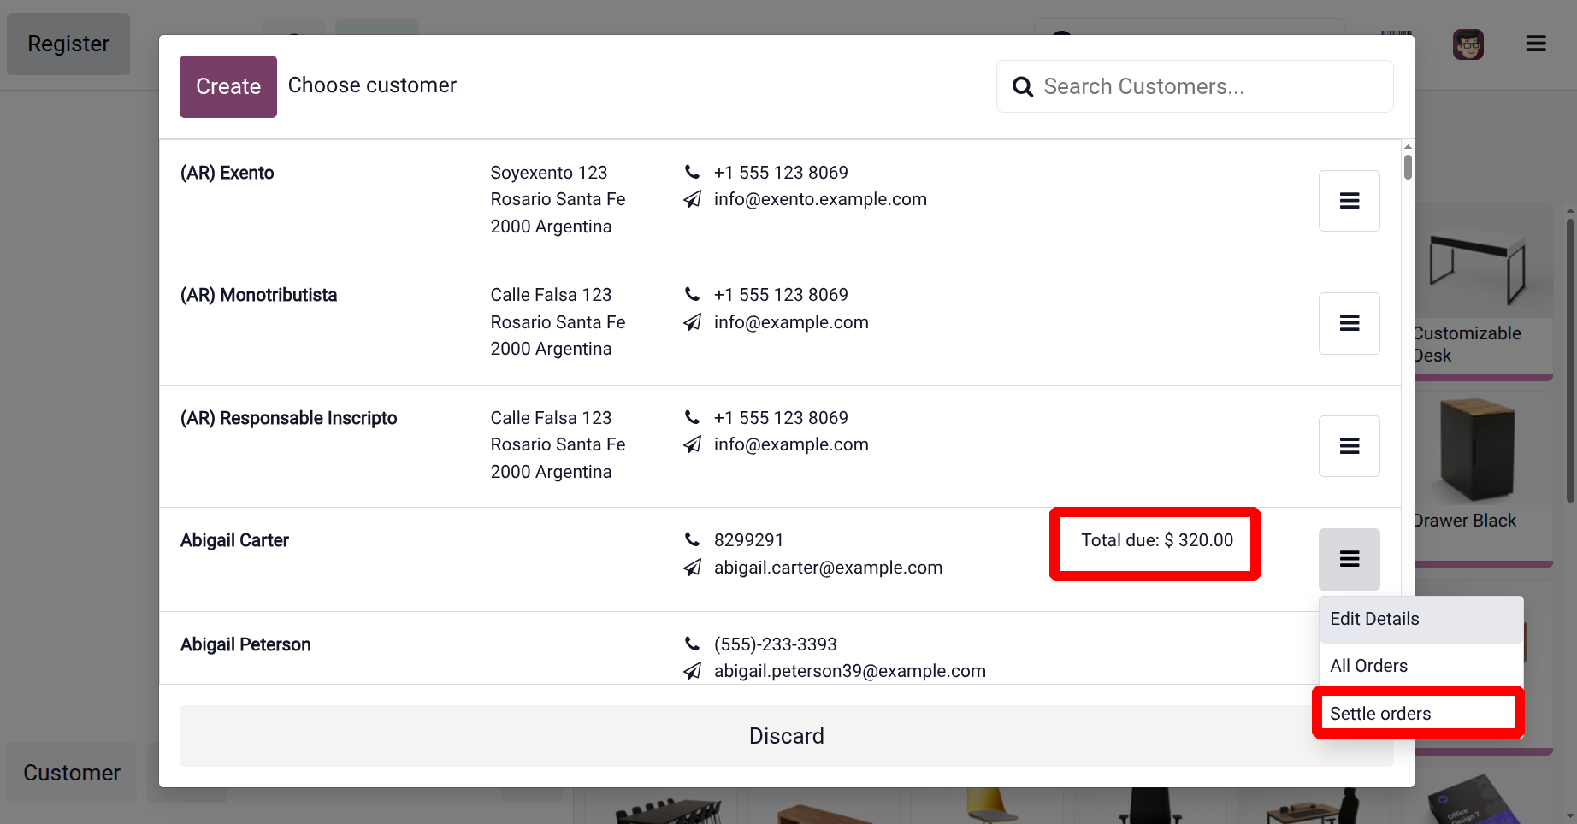This screenshot has height=824, width=1577.
Task: Click the email icon for (AR) Responsable Inscripto
Action: [692, 444]
